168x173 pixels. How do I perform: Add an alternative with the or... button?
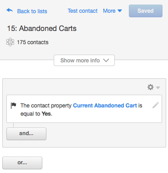22,163
